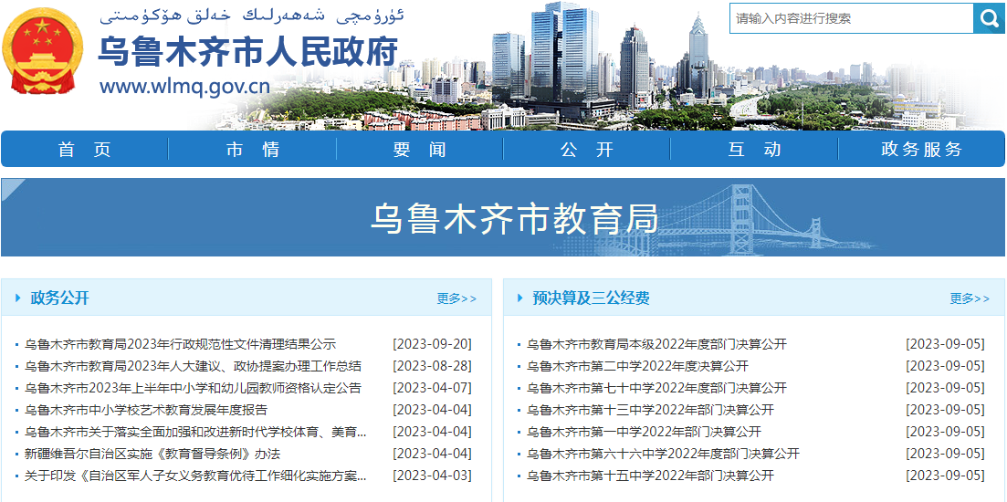Open 乌鲁木齐市第七十中学2022年度部门决算公开
This screenshot has width=1007, height=502.
click(x=656, y=388)
